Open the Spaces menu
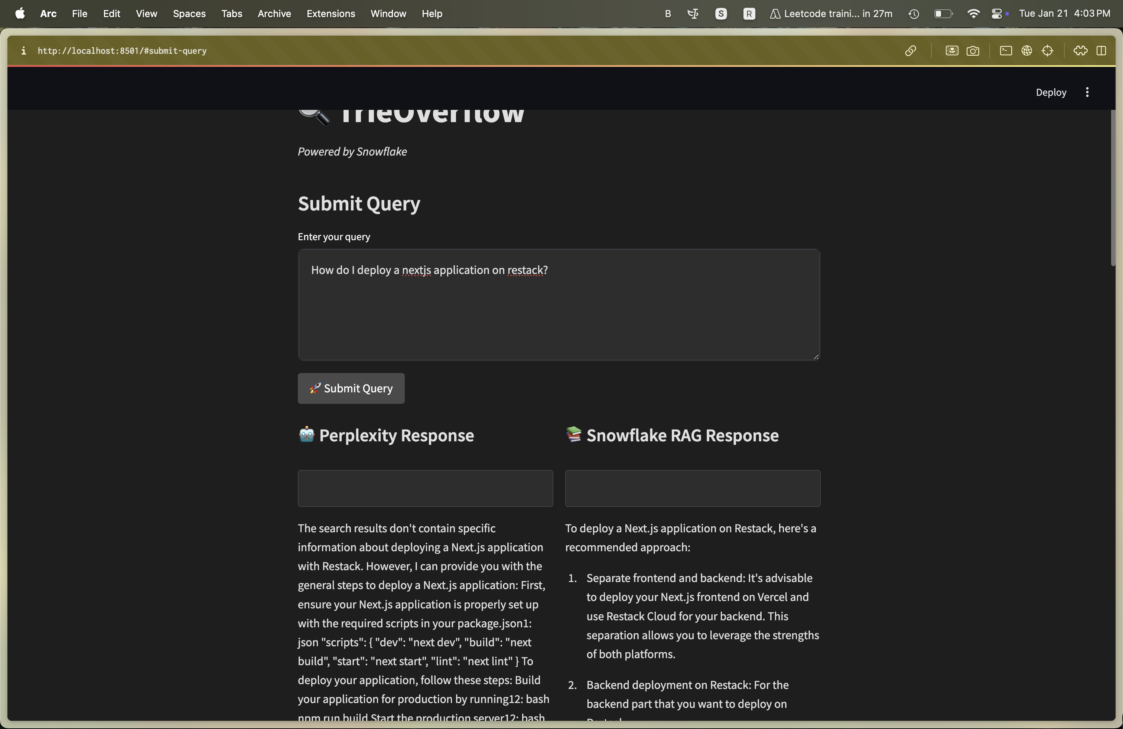This screenshot has height=729, width=1123. 189,14
